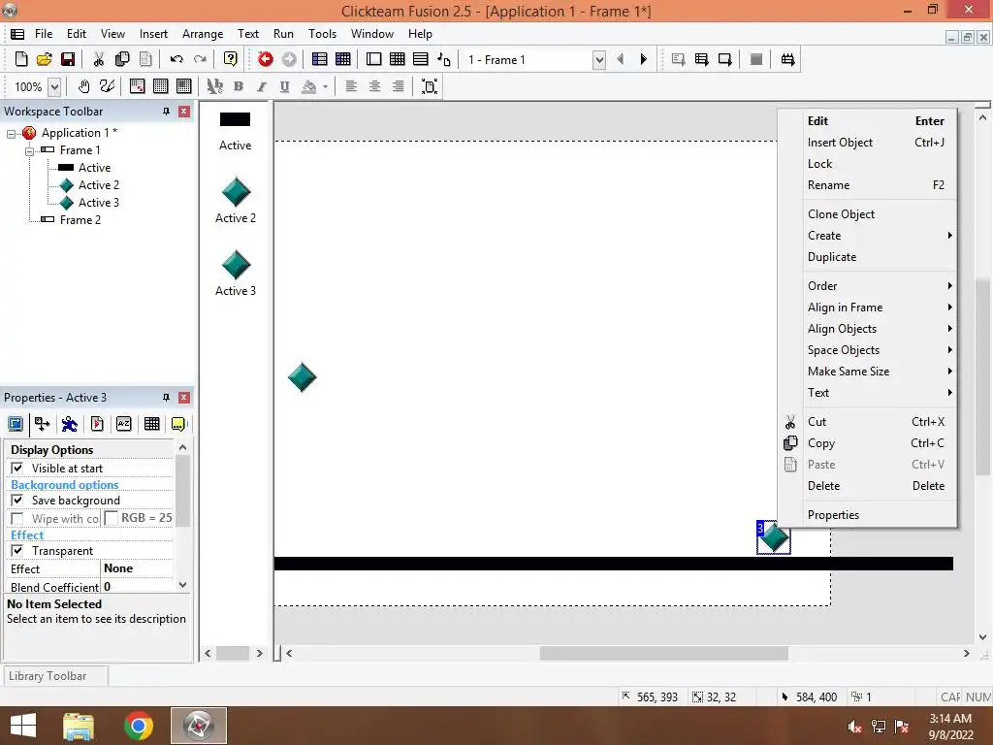The width and height of the screenshot is (993, 745).
Task: Click the Build and Run icon
Action: pyautogui.click(x=787, y=59)
